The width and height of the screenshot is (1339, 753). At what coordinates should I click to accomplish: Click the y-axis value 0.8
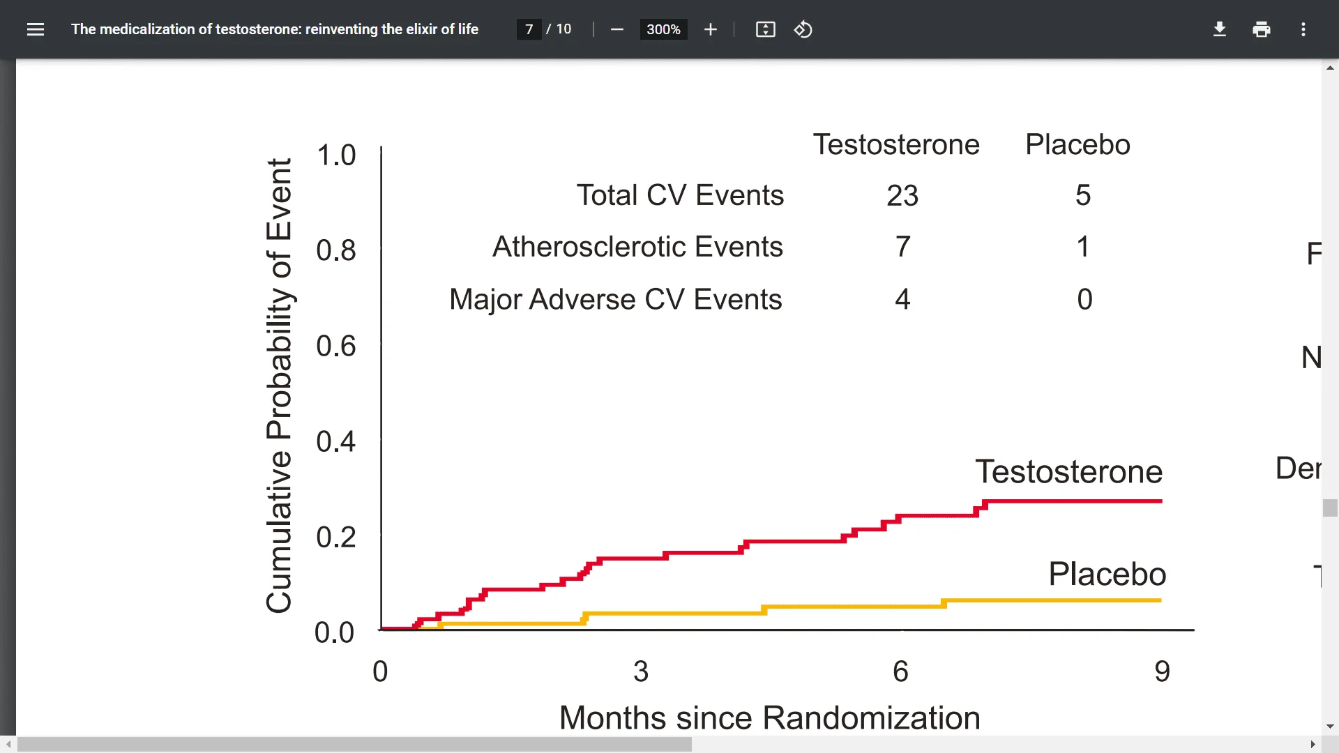336,250
